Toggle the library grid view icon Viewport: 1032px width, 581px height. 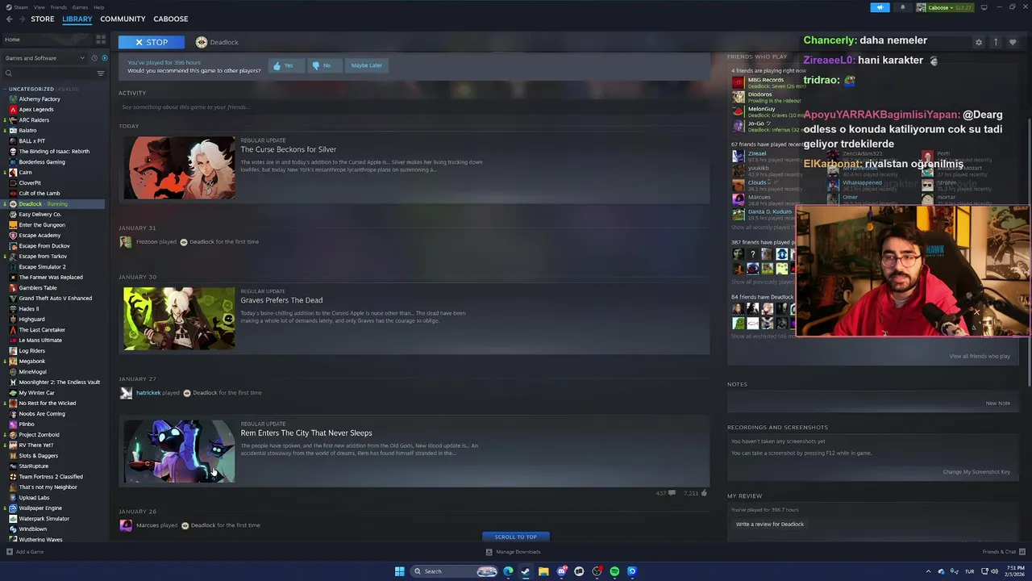tap(101, 39)
